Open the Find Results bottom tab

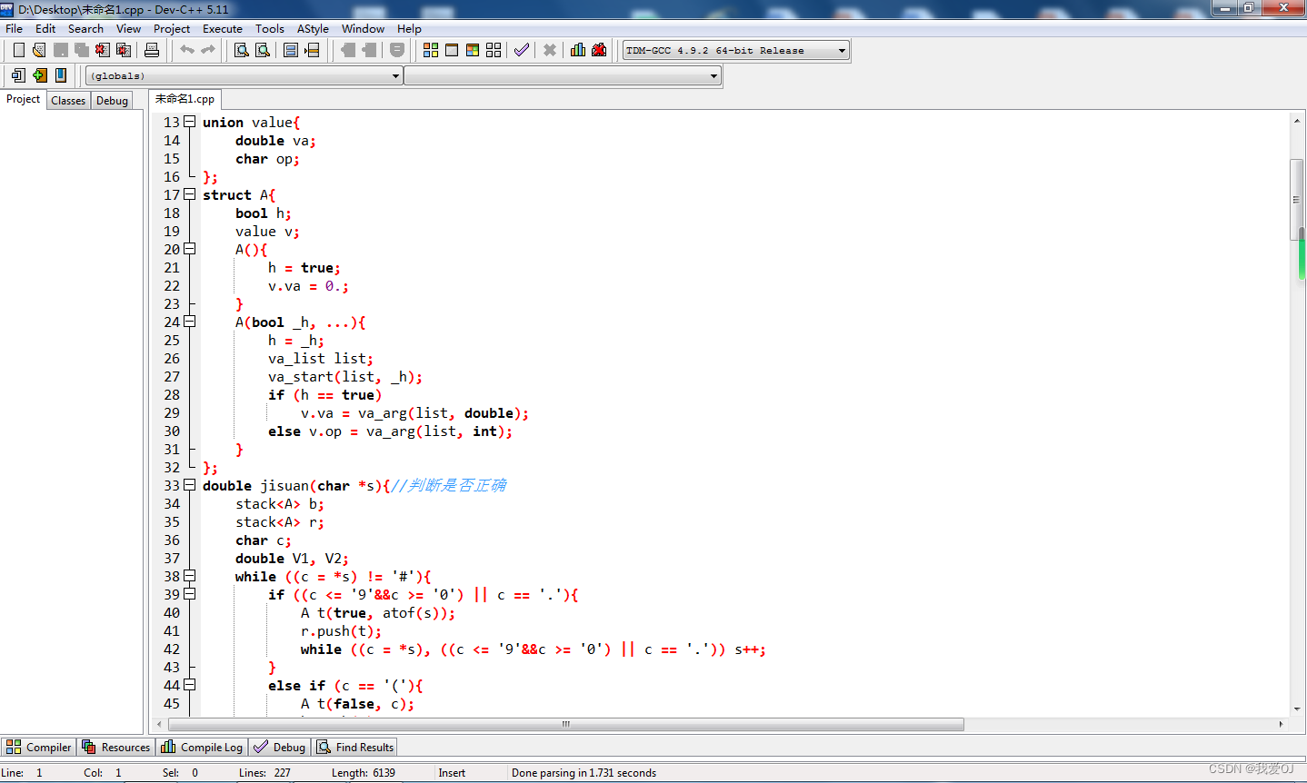tap(355, 747)
